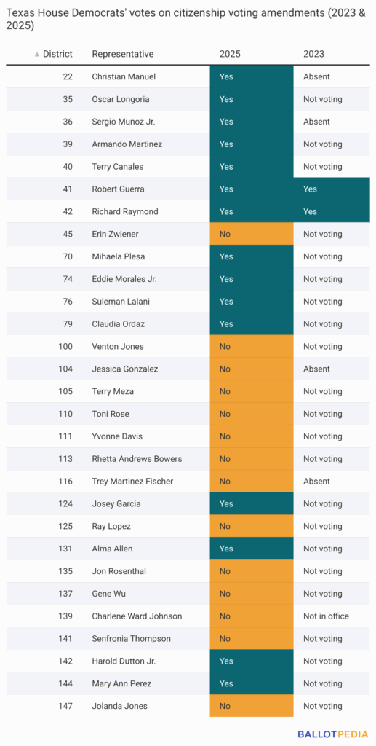This screenshot has height=746, width=376.
Task: Click Jolanda Jones's No vote cell
Action: click(252, 706)
